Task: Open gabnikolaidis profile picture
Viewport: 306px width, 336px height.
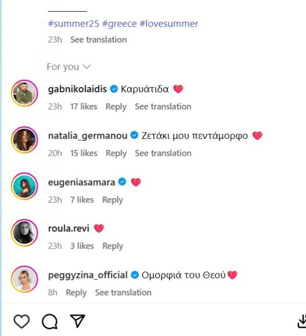Action: tap(24, 93)
